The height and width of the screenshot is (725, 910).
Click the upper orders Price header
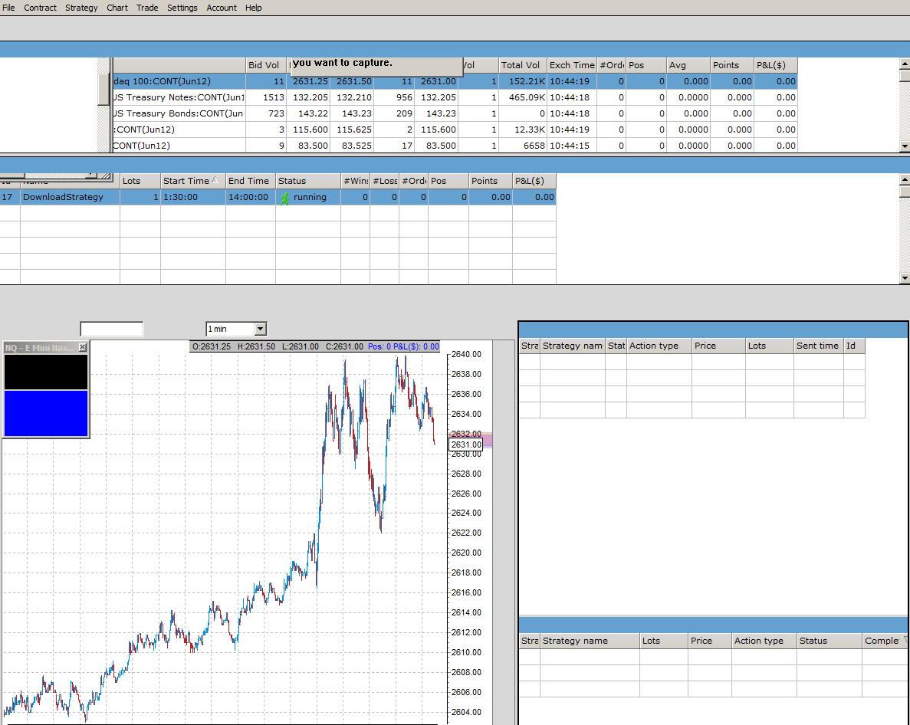(718, 346)
